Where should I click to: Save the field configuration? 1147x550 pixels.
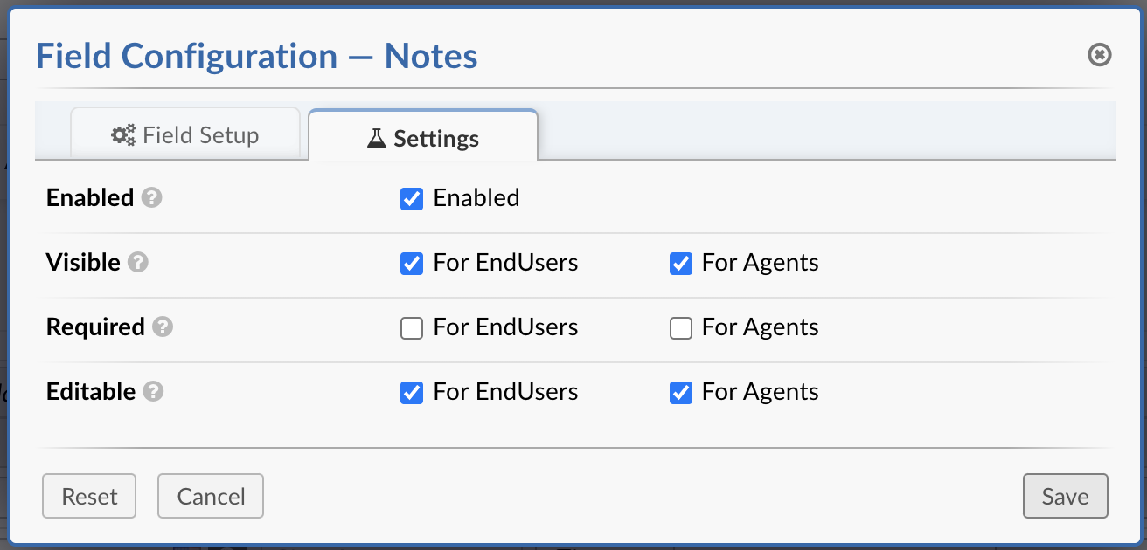1065,497
